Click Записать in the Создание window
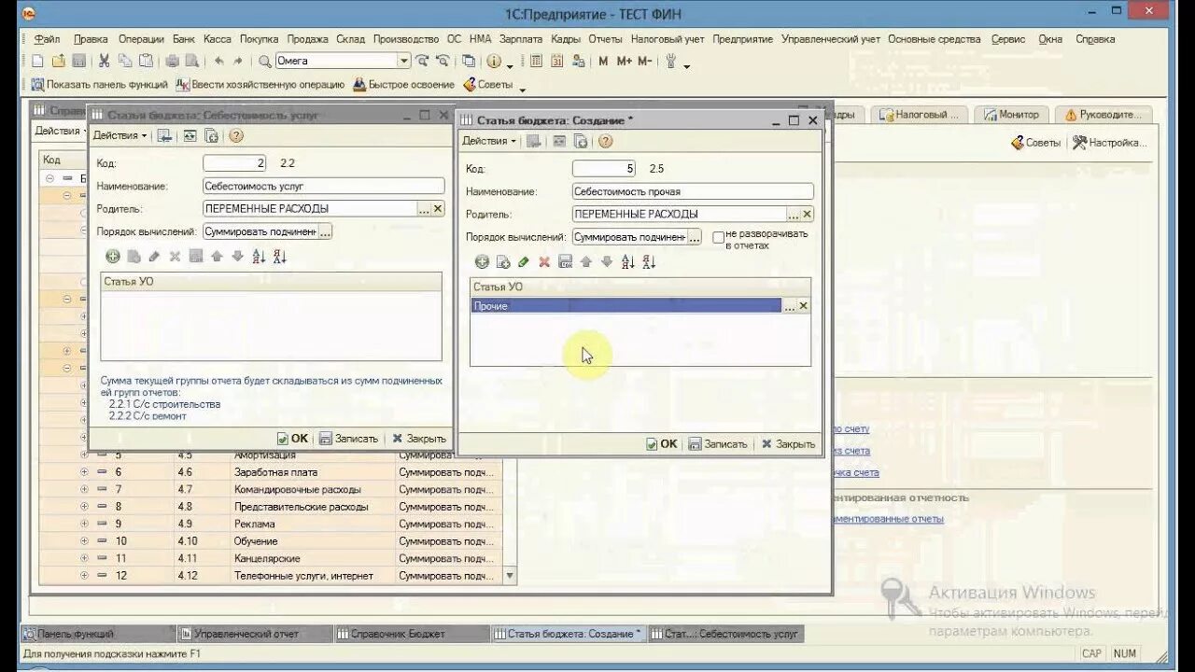The image size is (1195, 672). coord(718,444)
